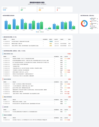Click the 06-10 axis label

(x=72, y=30)
